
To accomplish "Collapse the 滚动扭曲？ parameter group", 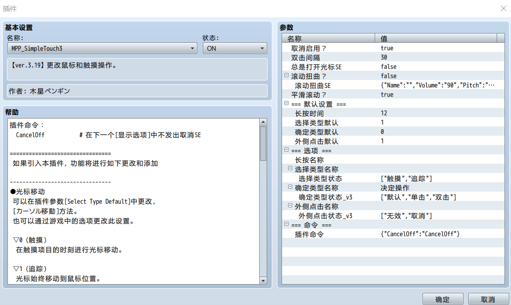I will [x=287, y=75].
